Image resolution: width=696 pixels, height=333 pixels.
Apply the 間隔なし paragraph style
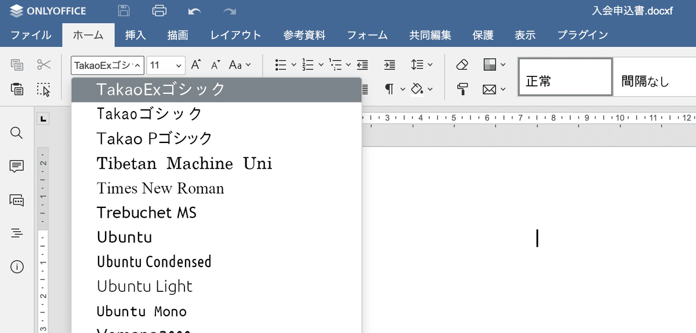click(654, 77)
